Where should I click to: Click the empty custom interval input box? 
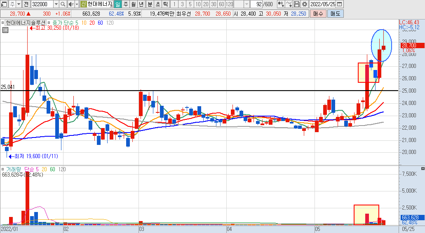pos(239,4)
